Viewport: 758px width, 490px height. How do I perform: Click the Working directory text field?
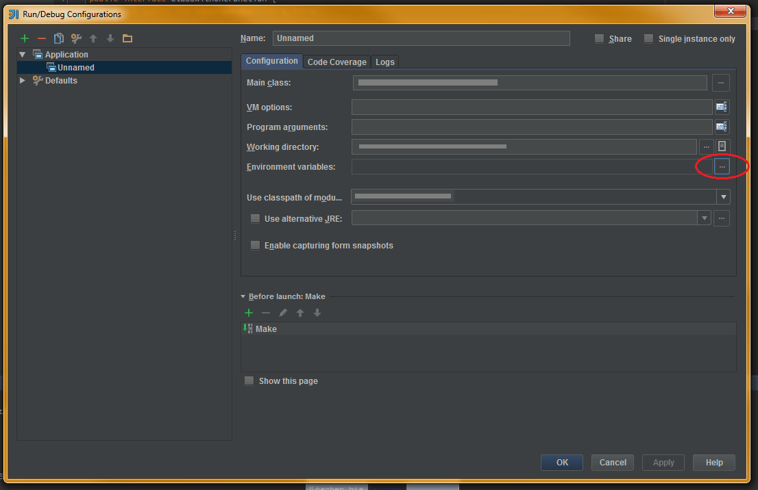(524, 146)
